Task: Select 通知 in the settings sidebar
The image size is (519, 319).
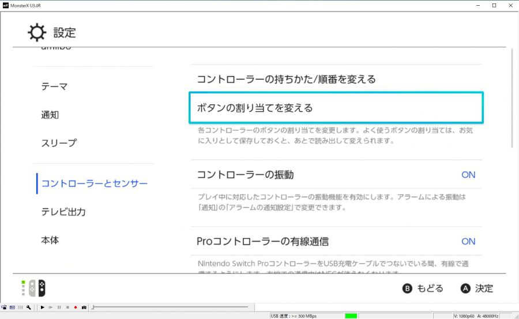Action: pyautogui.click(x=50, y=115)
